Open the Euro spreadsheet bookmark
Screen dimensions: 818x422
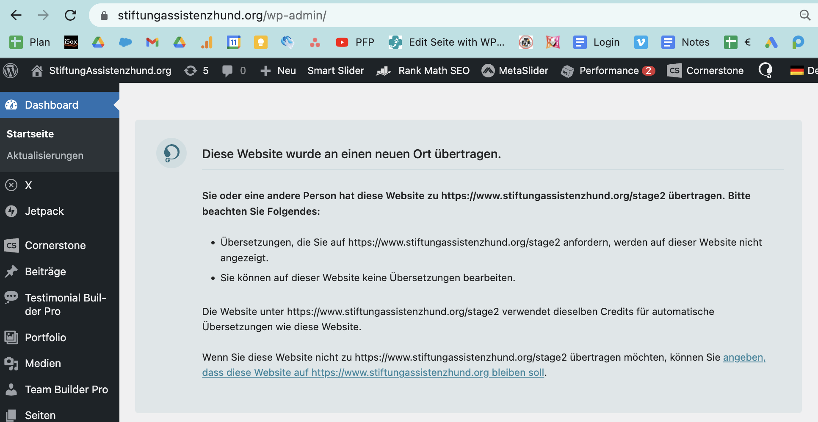pos(738,42)
